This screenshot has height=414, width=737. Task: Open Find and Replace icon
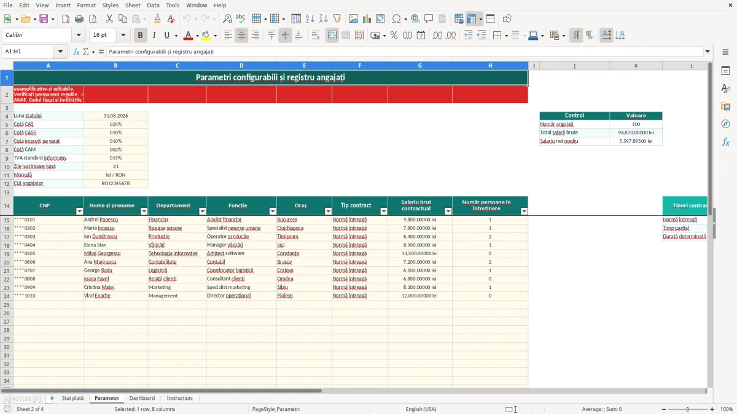[227, 19]
